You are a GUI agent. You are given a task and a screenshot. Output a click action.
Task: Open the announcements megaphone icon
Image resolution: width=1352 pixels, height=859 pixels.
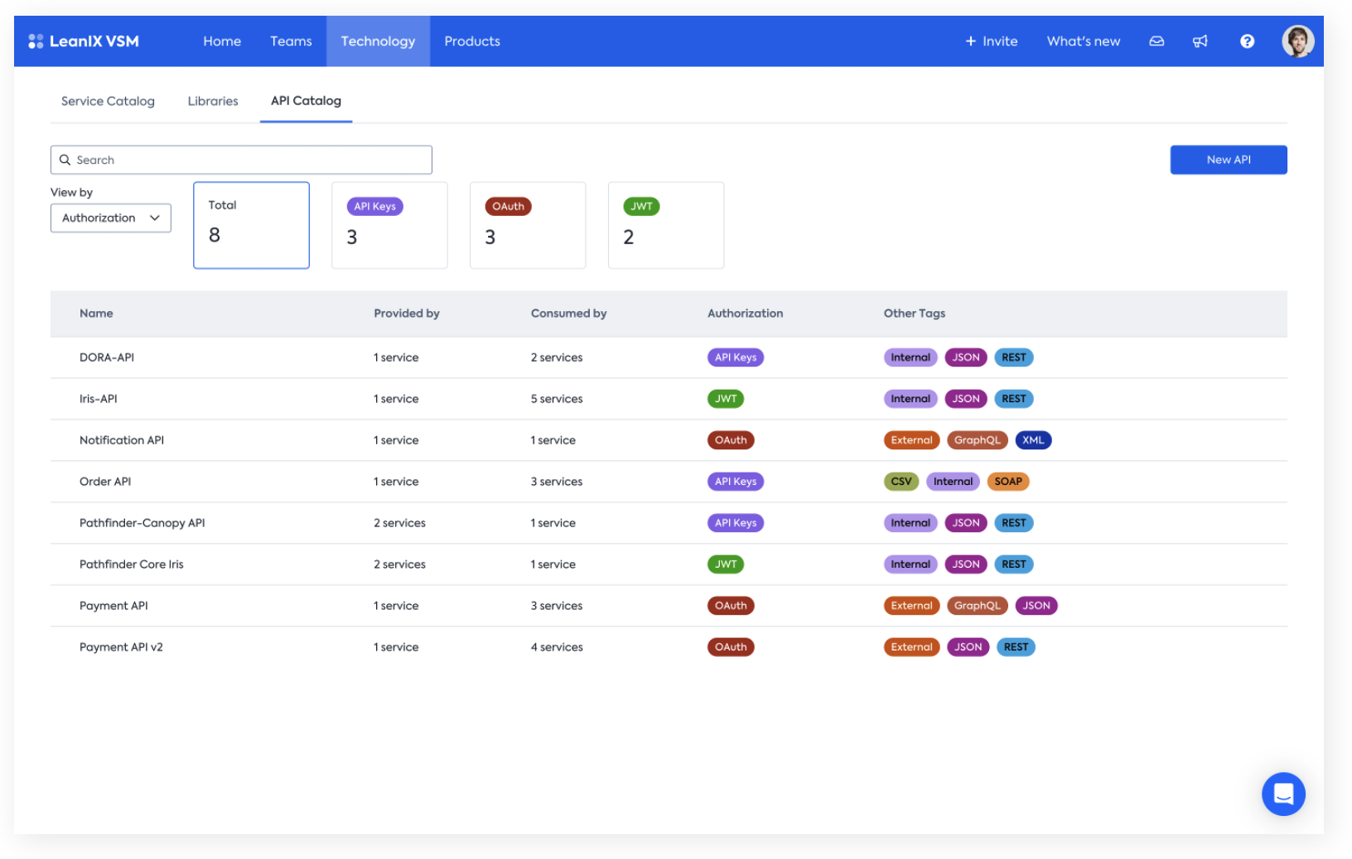(x=1200, y=41)
